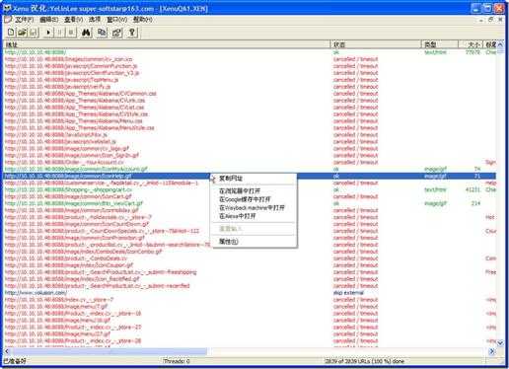509x369 pixels.
Task: Choose 复制网址 in the context menu
Action: coord(231,179)
